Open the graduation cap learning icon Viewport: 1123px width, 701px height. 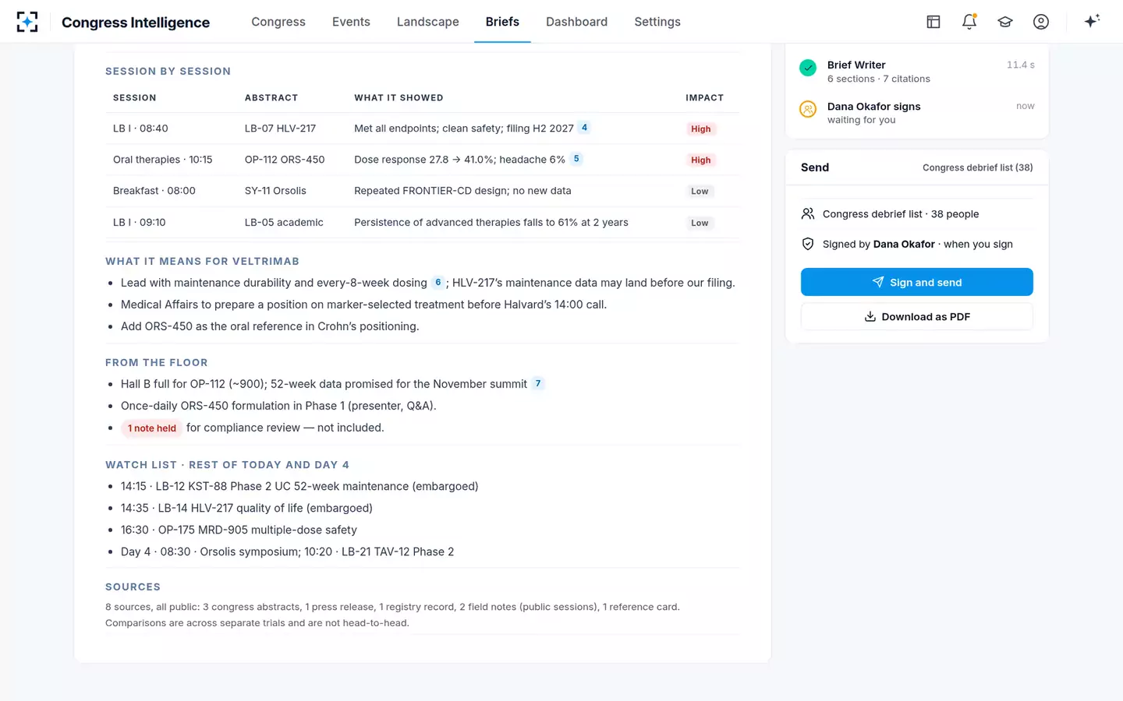[1005, 22]
